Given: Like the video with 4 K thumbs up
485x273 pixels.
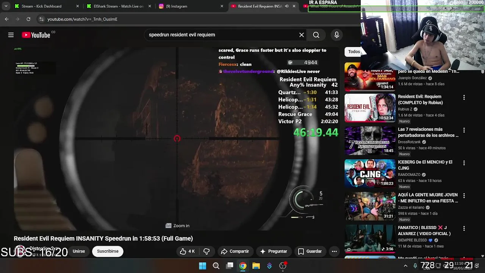Looking at the screenshot, I should tap(188, 251).
